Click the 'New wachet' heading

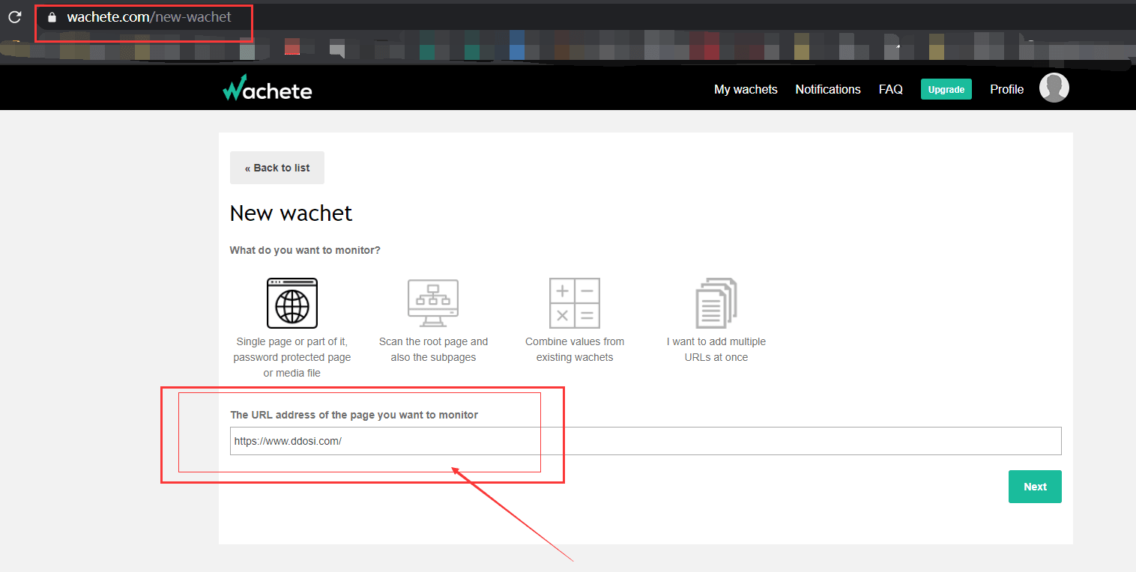(291, 213)
